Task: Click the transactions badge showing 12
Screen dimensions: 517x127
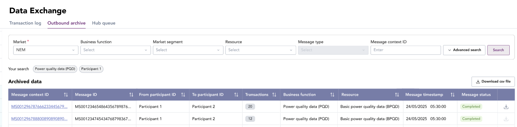Action: pos(250,119)
